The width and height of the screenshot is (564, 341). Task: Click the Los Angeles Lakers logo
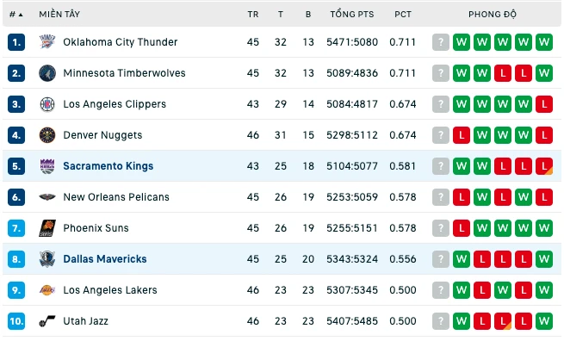pyautogui.click(x=47, y=290)
